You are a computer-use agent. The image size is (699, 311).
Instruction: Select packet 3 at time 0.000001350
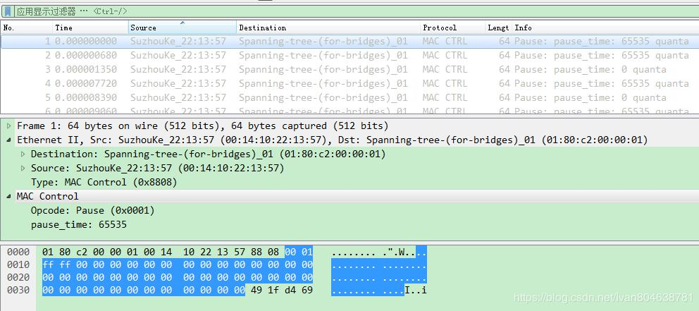coord(349,70)
